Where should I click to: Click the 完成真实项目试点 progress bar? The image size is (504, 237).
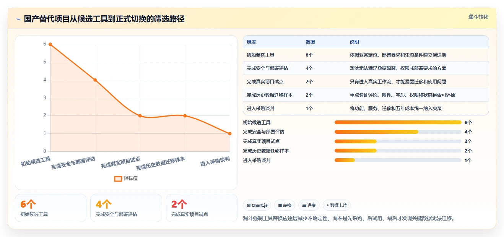coord(398,141)
